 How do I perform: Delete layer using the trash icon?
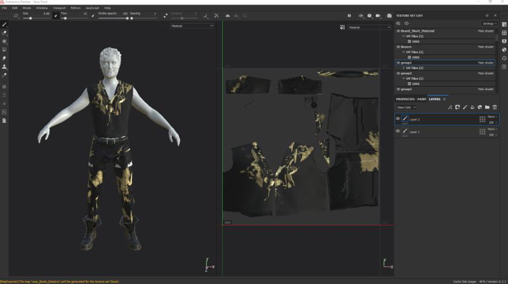(495, 107)
